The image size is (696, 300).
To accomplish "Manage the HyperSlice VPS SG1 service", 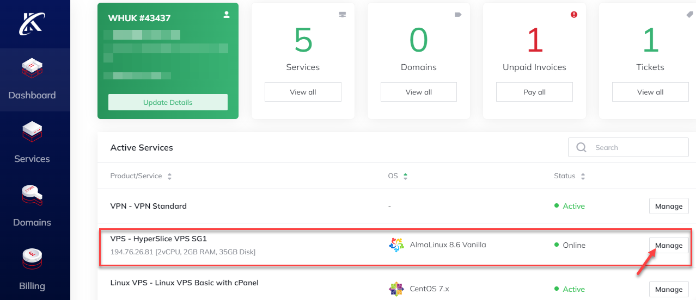I will pos(668,245).
